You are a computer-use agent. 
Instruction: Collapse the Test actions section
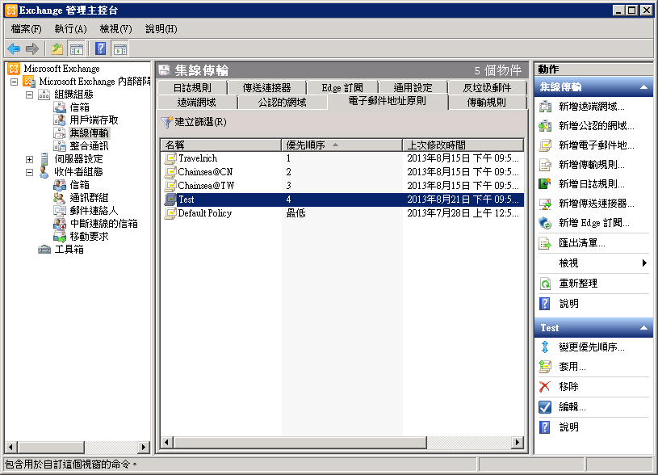[643, 328]
